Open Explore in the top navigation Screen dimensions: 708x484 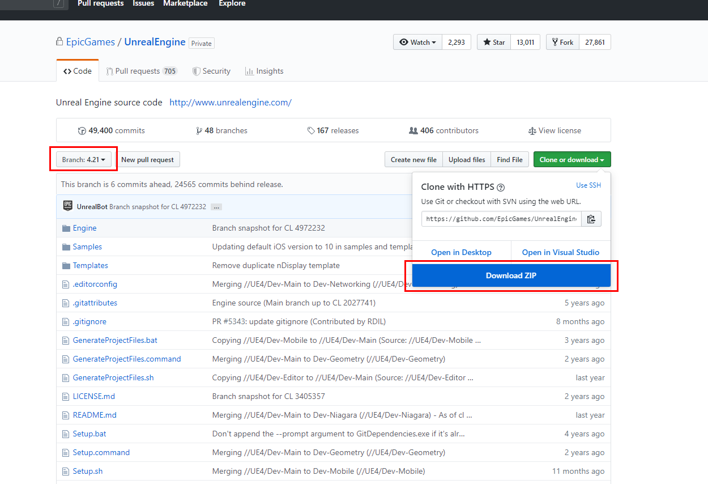[232, 3]
